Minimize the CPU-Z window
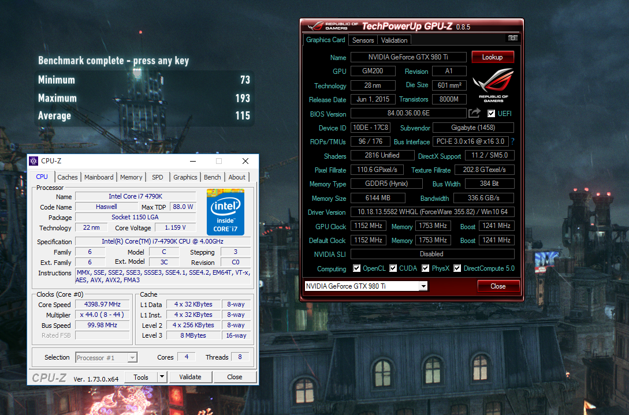Screen dimensions: 629x415 coord(193,161)
